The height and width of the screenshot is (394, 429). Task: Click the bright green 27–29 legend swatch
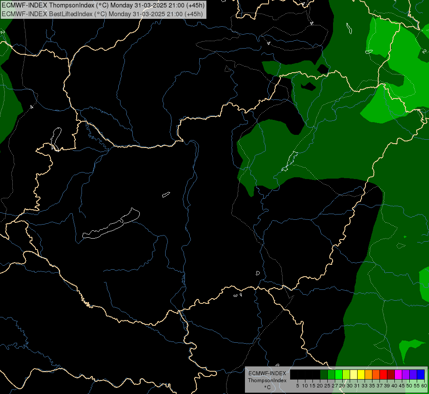(x=339, y=374)
